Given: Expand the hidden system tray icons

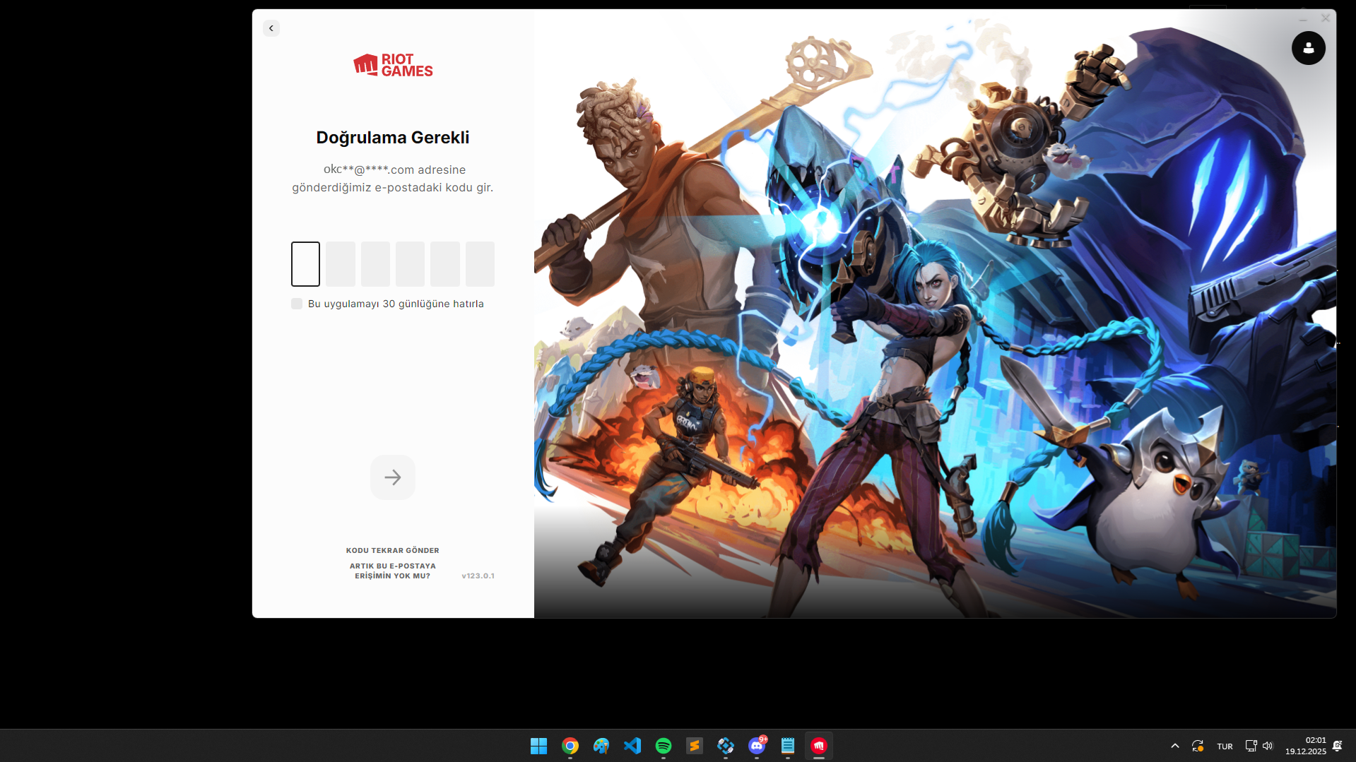Looking at the screenshot, I should point(1175,746).
